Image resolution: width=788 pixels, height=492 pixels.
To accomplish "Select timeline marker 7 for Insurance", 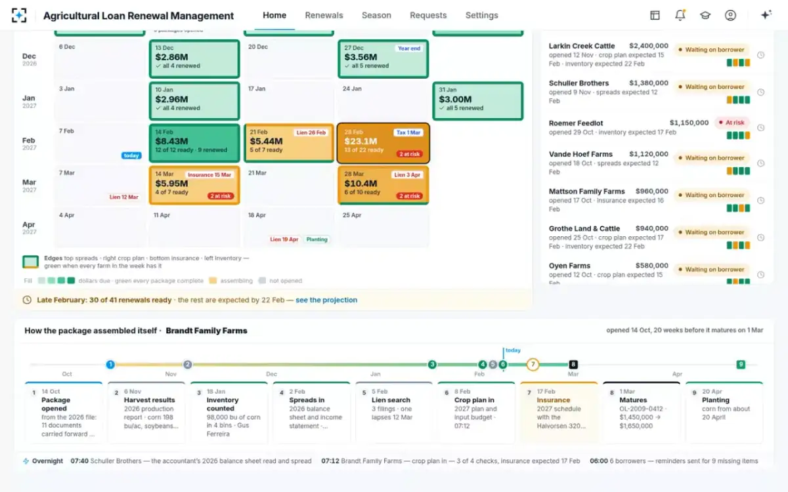I will click(x=533, y=365).
